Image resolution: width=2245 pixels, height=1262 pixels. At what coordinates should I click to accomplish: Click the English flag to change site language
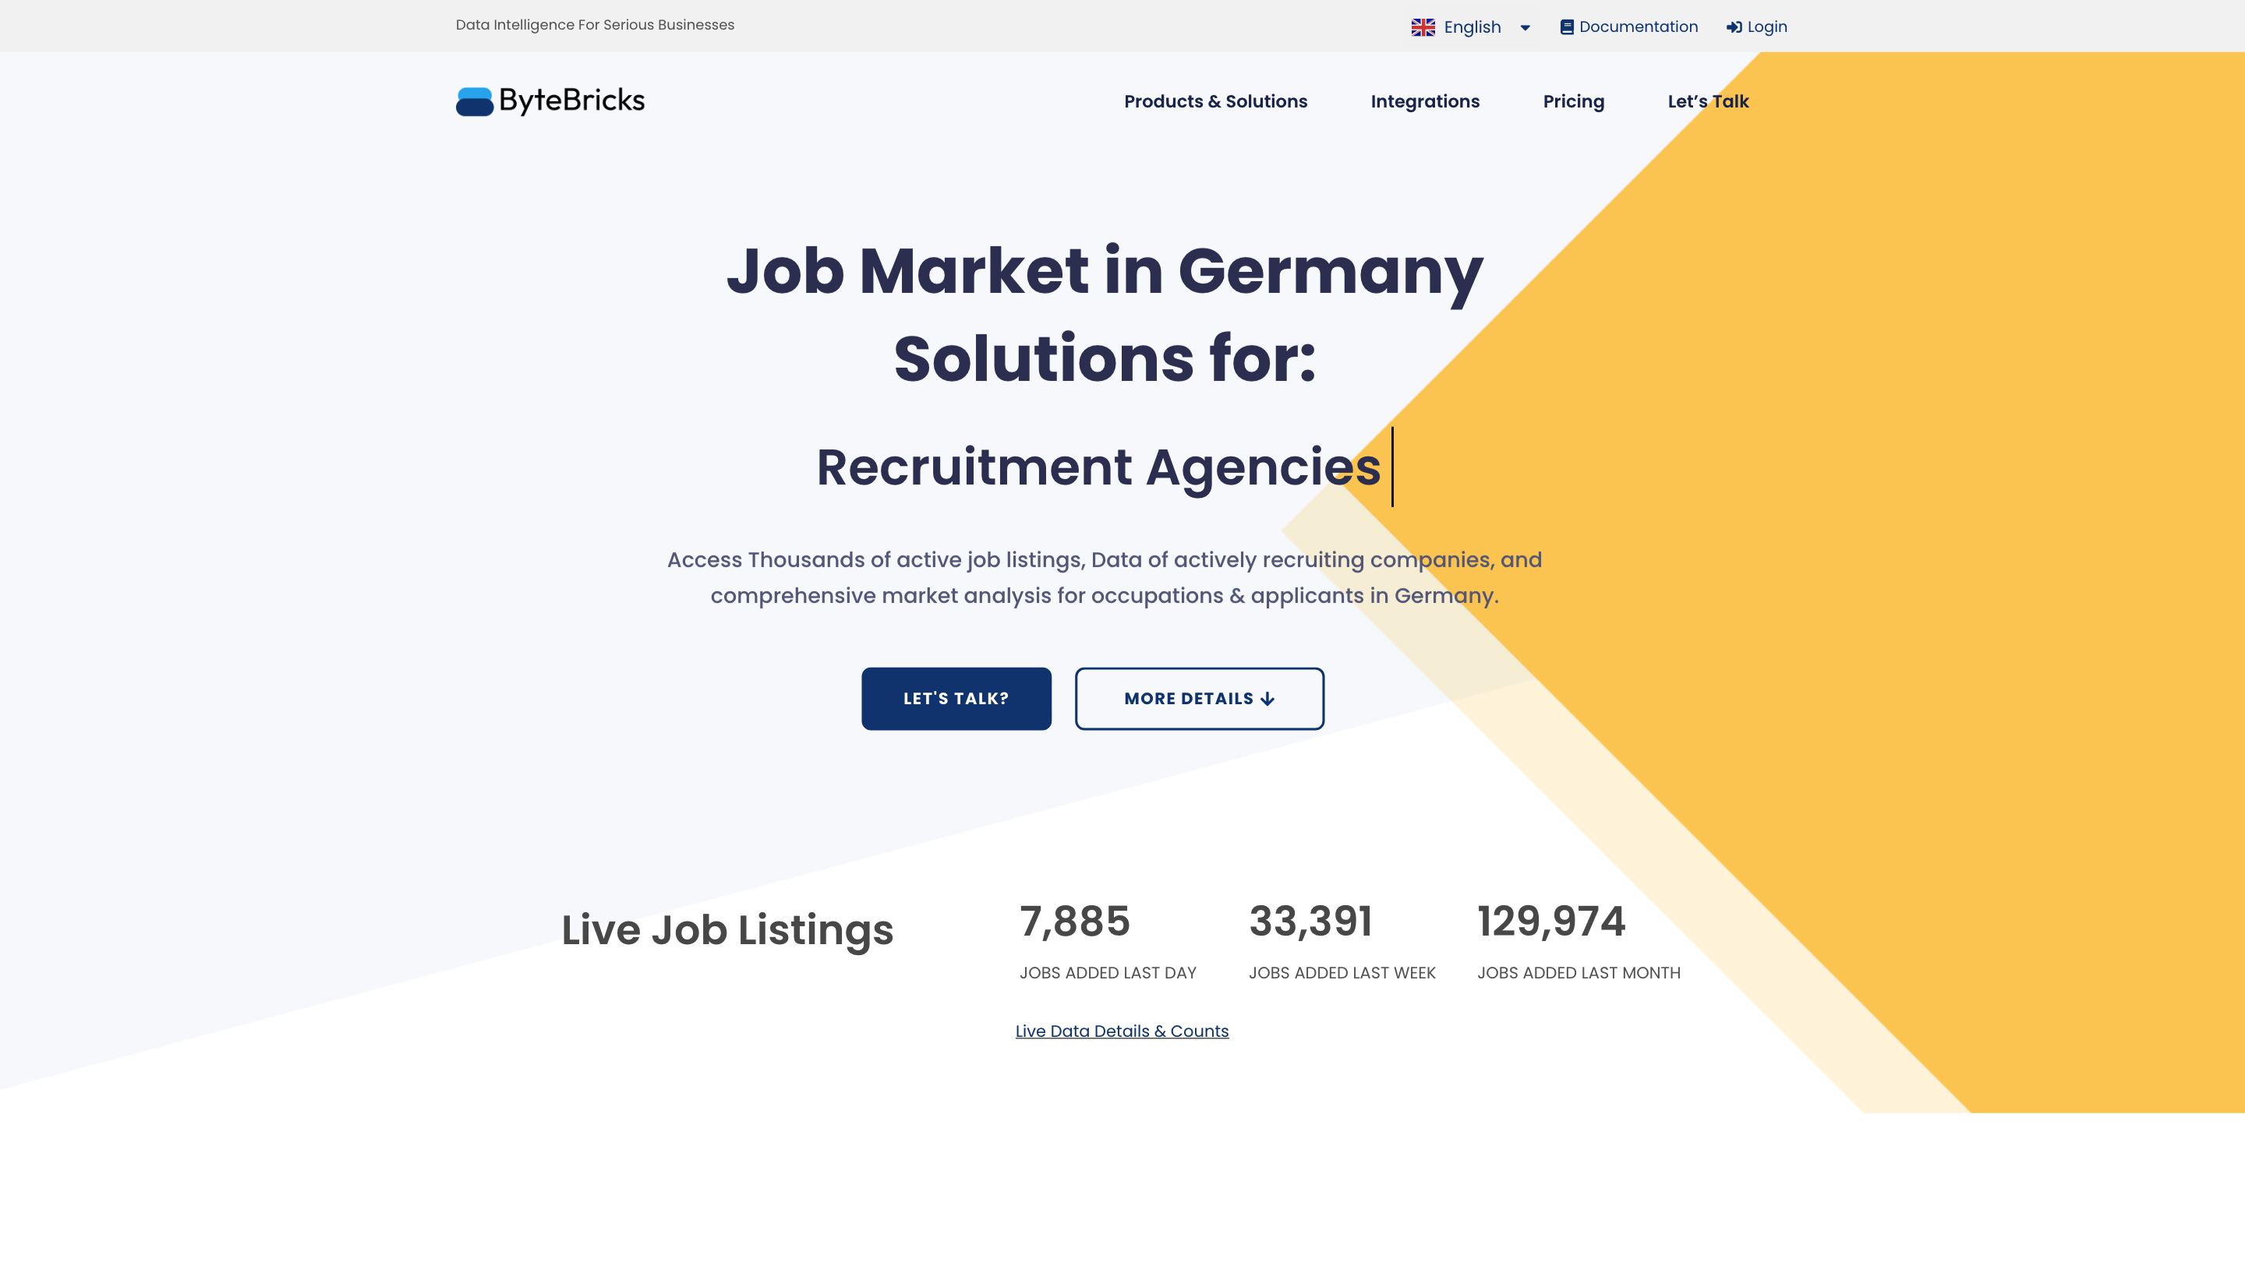coord(1423,26)
